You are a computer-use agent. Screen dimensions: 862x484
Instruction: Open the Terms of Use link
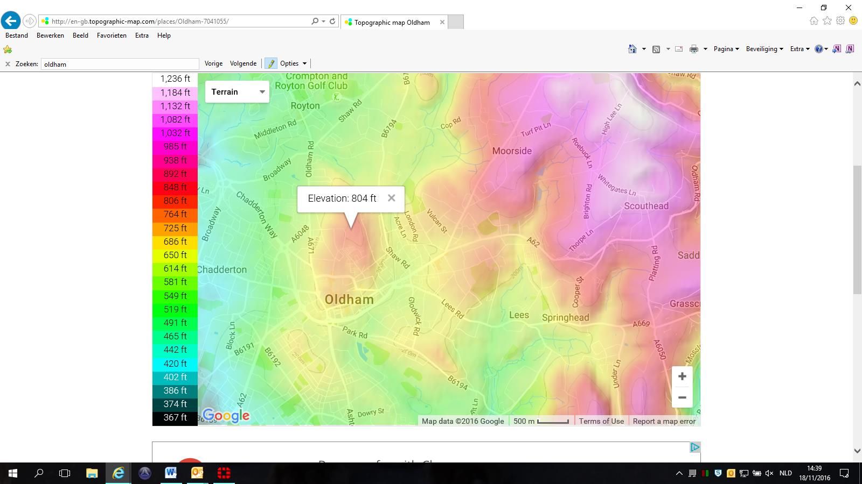click(x=601, y=421)
